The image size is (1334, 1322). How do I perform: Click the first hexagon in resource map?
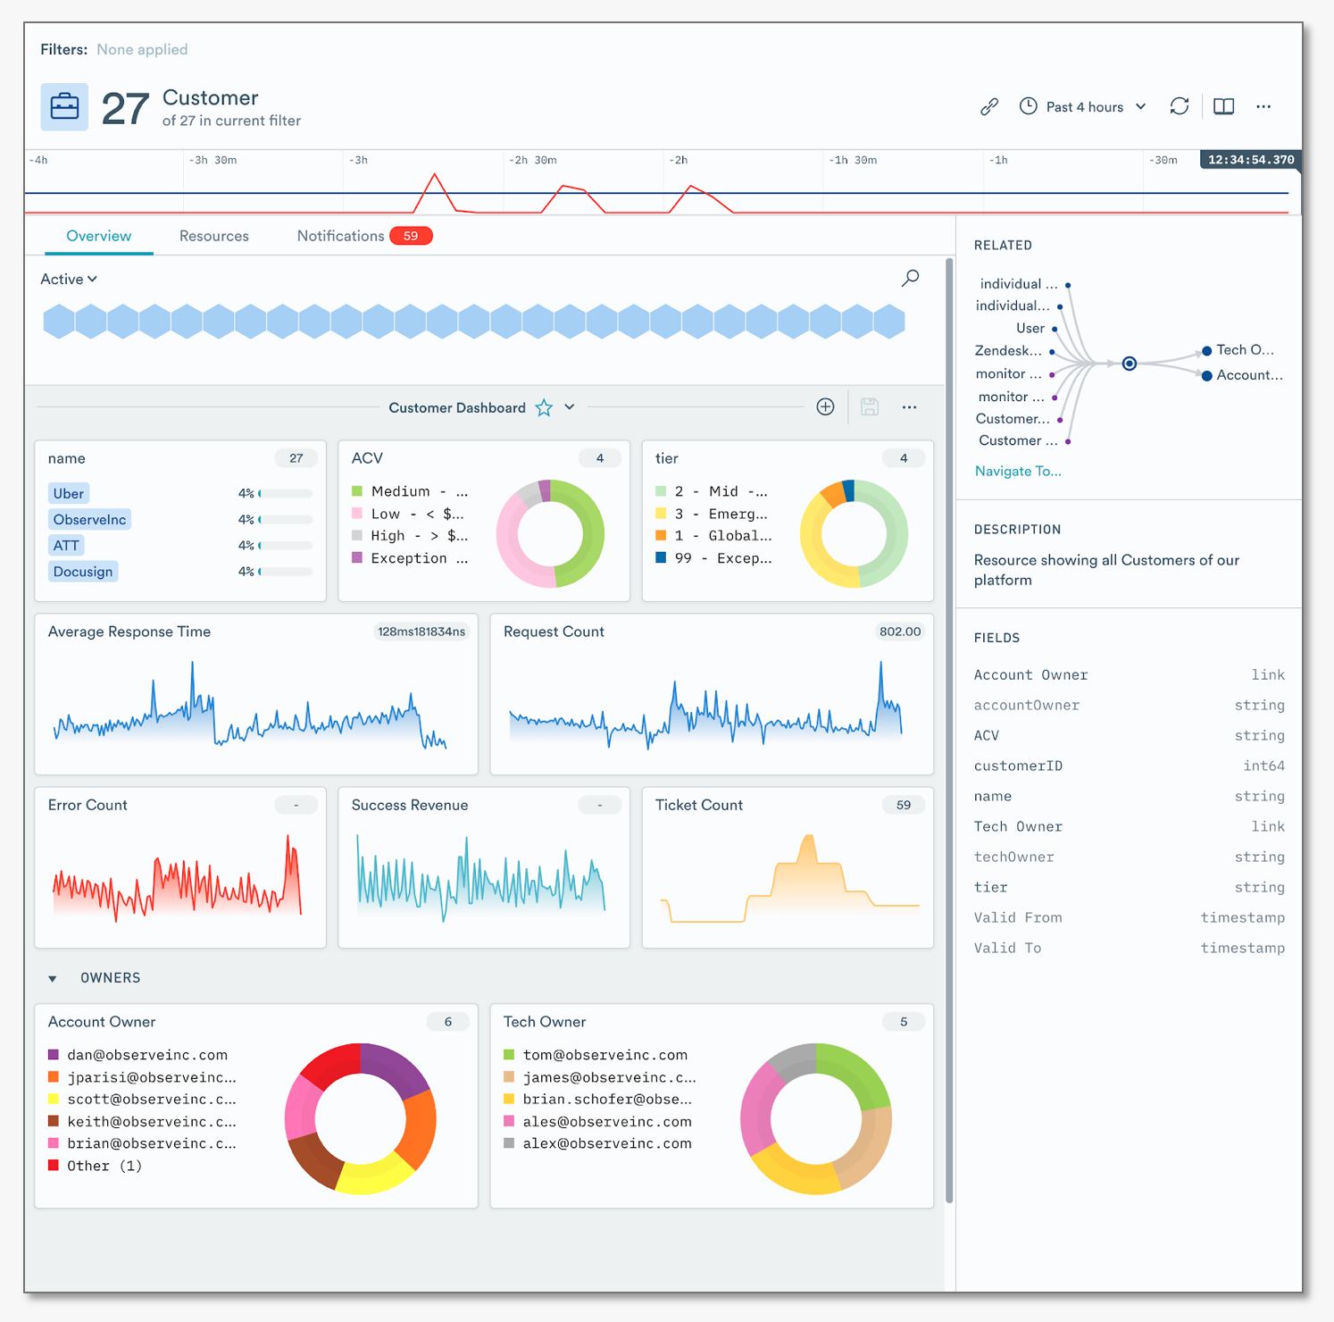[x=59, y=322]
